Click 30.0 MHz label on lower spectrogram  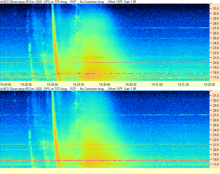(216, 101)
